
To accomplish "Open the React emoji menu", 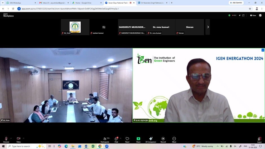I will coord(127,139).
